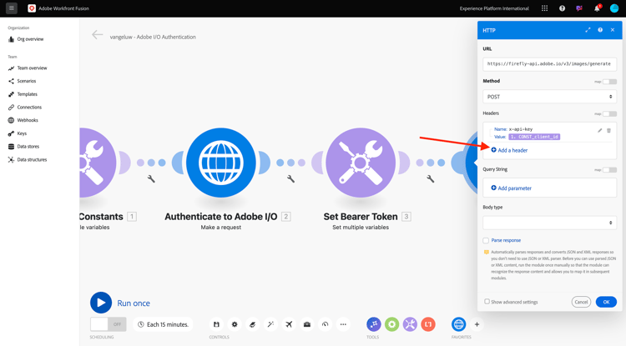Open help for the HTTP module
The height and width of the screenshot is (346, 626).
point(600,30)
